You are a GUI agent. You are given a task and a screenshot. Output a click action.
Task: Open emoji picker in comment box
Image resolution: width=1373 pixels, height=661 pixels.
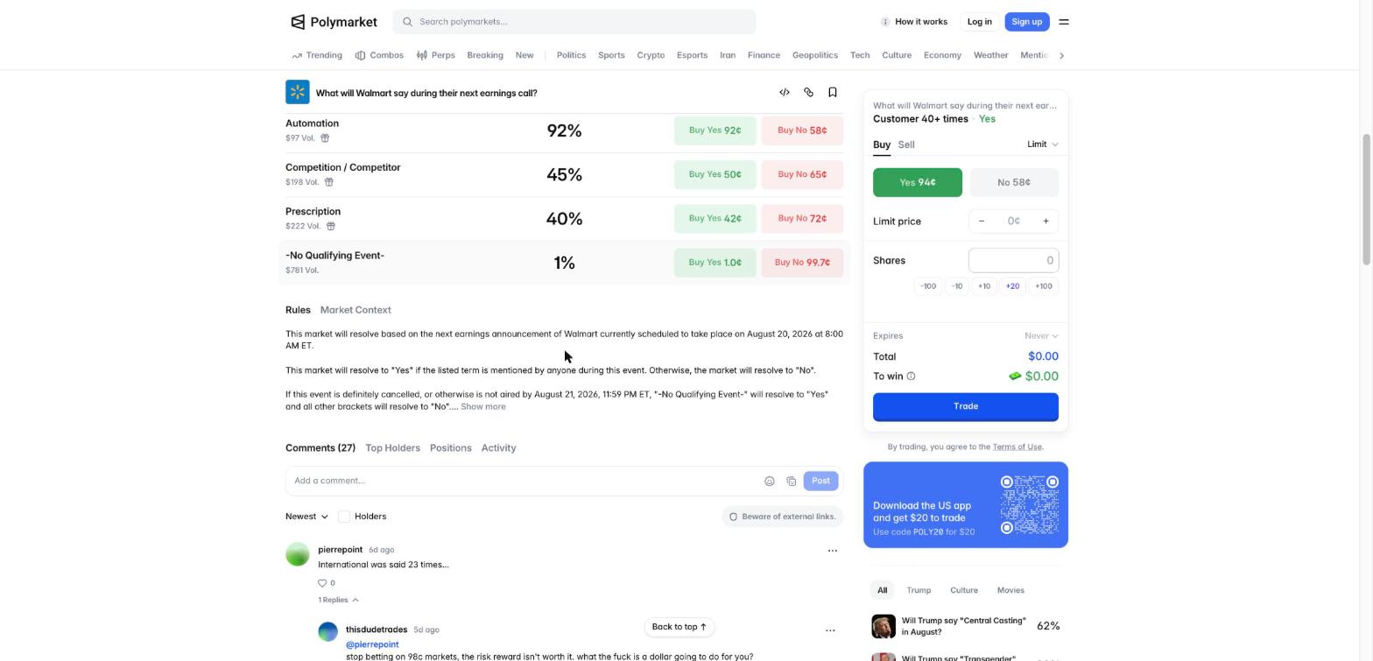(770, 481)
